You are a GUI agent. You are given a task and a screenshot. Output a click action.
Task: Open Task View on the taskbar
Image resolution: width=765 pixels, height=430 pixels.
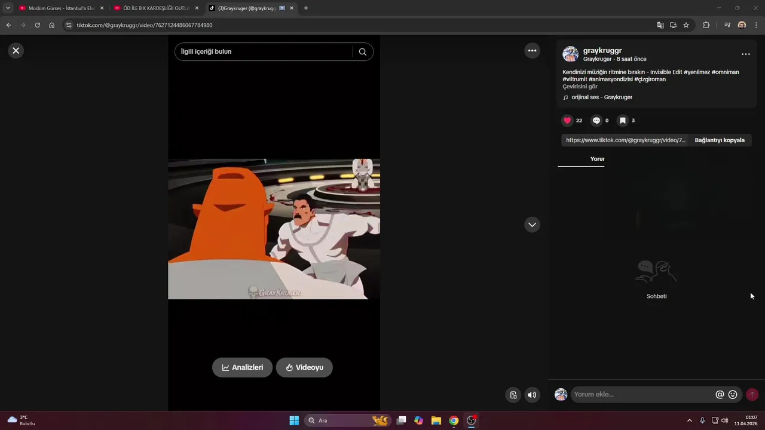point(402,420)
